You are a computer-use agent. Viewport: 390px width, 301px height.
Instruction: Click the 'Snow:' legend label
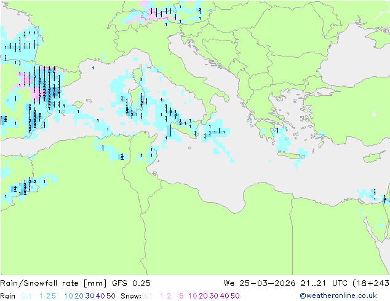click(131, 296)
